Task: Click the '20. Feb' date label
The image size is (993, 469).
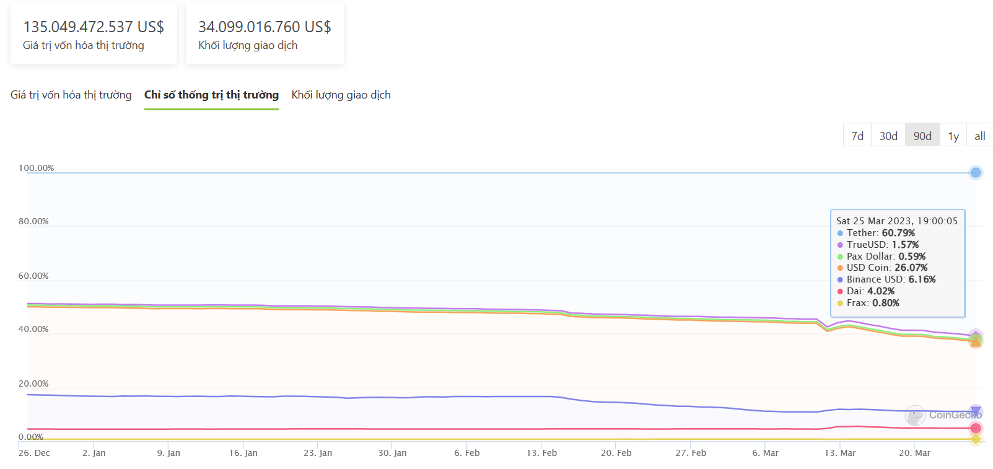Action: tap(616, 453)
